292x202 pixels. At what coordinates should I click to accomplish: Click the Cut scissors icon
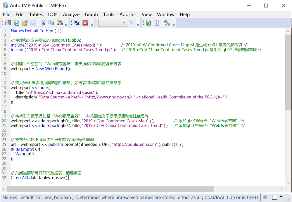(x=43, y=23)
